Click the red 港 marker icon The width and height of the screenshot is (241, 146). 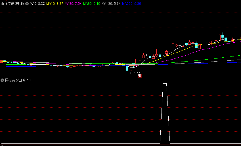coord(140,76)
